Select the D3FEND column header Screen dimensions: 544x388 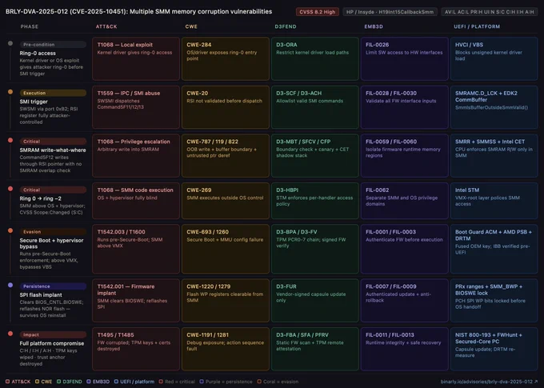click(286, 26)
